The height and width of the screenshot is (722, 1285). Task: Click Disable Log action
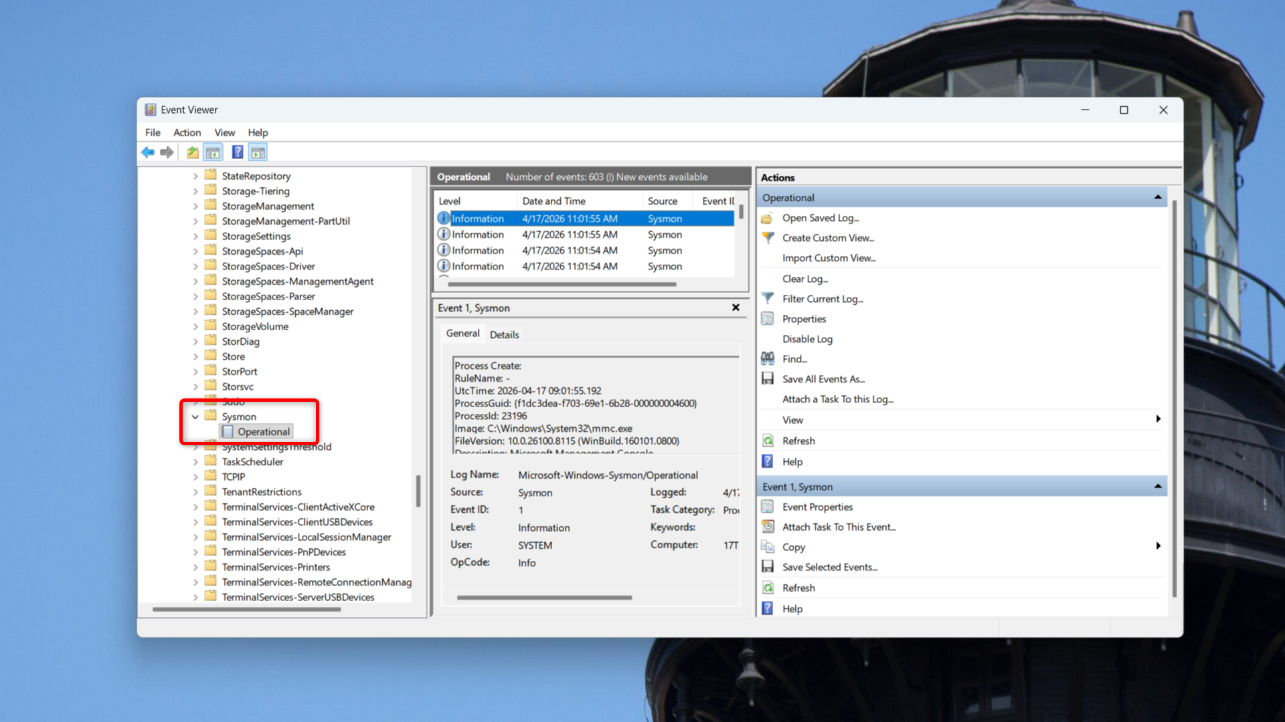pos(807,339)
